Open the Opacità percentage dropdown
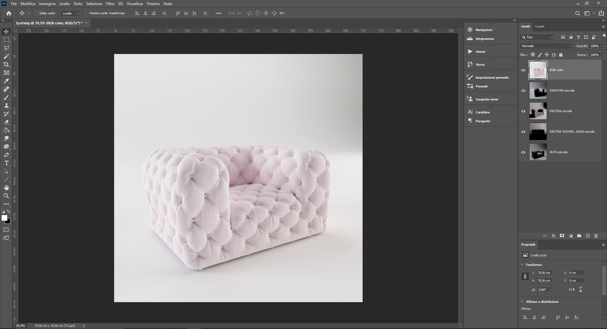 coord(603,46)
